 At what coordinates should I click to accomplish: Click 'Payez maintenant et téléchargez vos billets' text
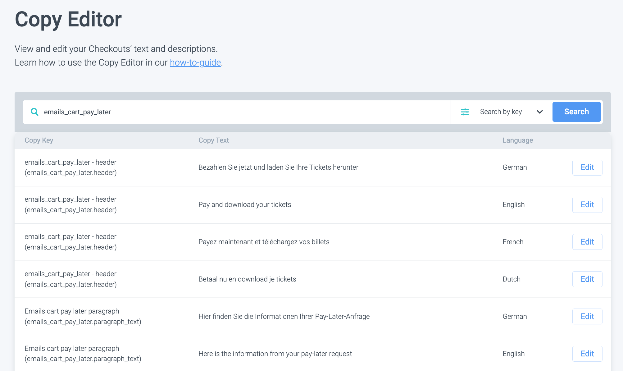click(264, 242)
